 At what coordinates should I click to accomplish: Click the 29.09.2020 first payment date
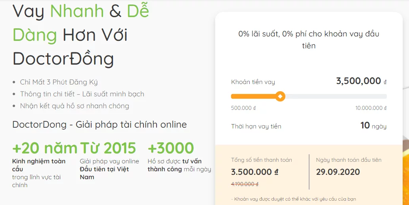coord(338,172)
